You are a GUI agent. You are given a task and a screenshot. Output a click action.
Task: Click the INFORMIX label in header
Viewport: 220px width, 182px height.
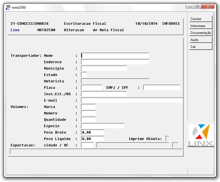(x=171, y=24)
